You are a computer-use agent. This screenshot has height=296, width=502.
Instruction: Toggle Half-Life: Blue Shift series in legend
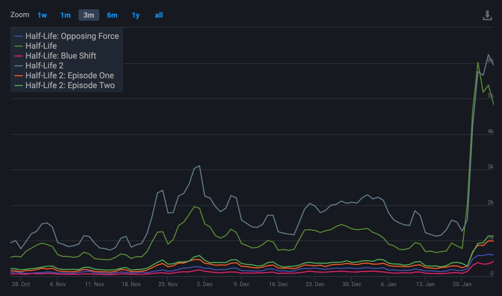point(55,56)
